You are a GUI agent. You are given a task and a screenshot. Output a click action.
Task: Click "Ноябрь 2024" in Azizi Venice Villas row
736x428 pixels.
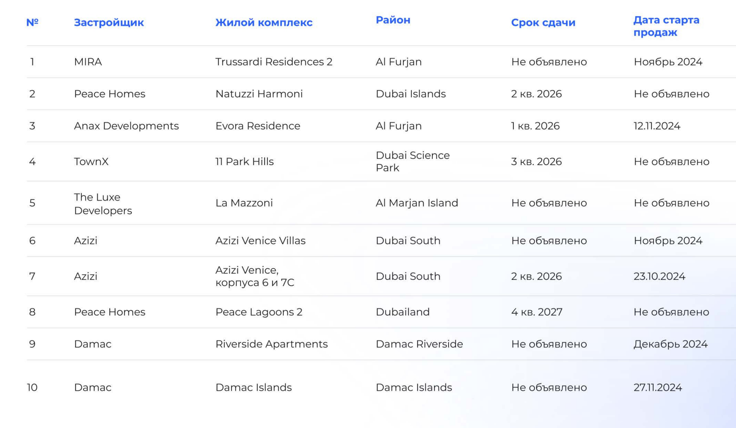click(668, 241)
